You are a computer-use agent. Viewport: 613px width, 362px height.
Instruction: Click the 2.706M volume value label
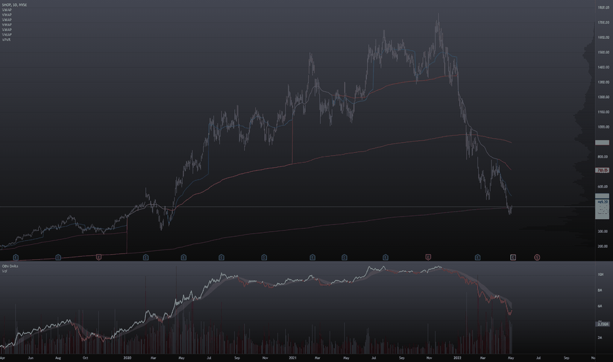point(602,324)
